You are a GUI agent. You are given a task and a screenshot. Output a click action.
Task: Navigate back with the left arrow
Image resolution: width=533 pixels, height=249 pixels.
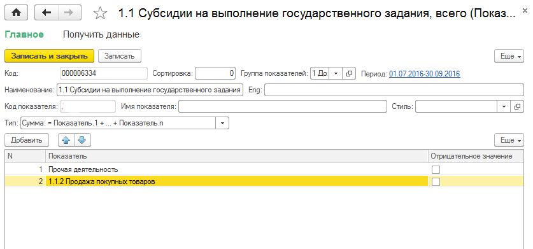[x=46, y=13]
